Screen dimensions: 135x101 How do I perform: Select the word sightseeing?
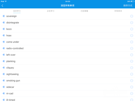(12, 74)
